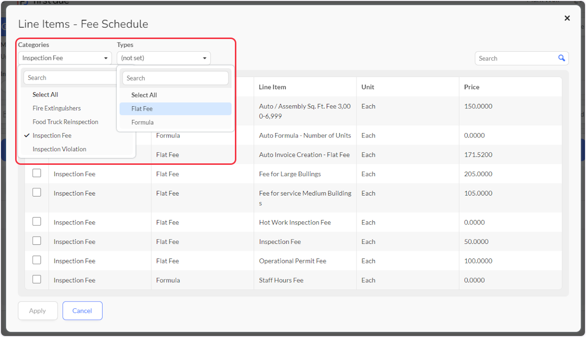
Task: Click Auto Invoice Creation - Flat Fee cell
Action: click(x=304, y=155)
